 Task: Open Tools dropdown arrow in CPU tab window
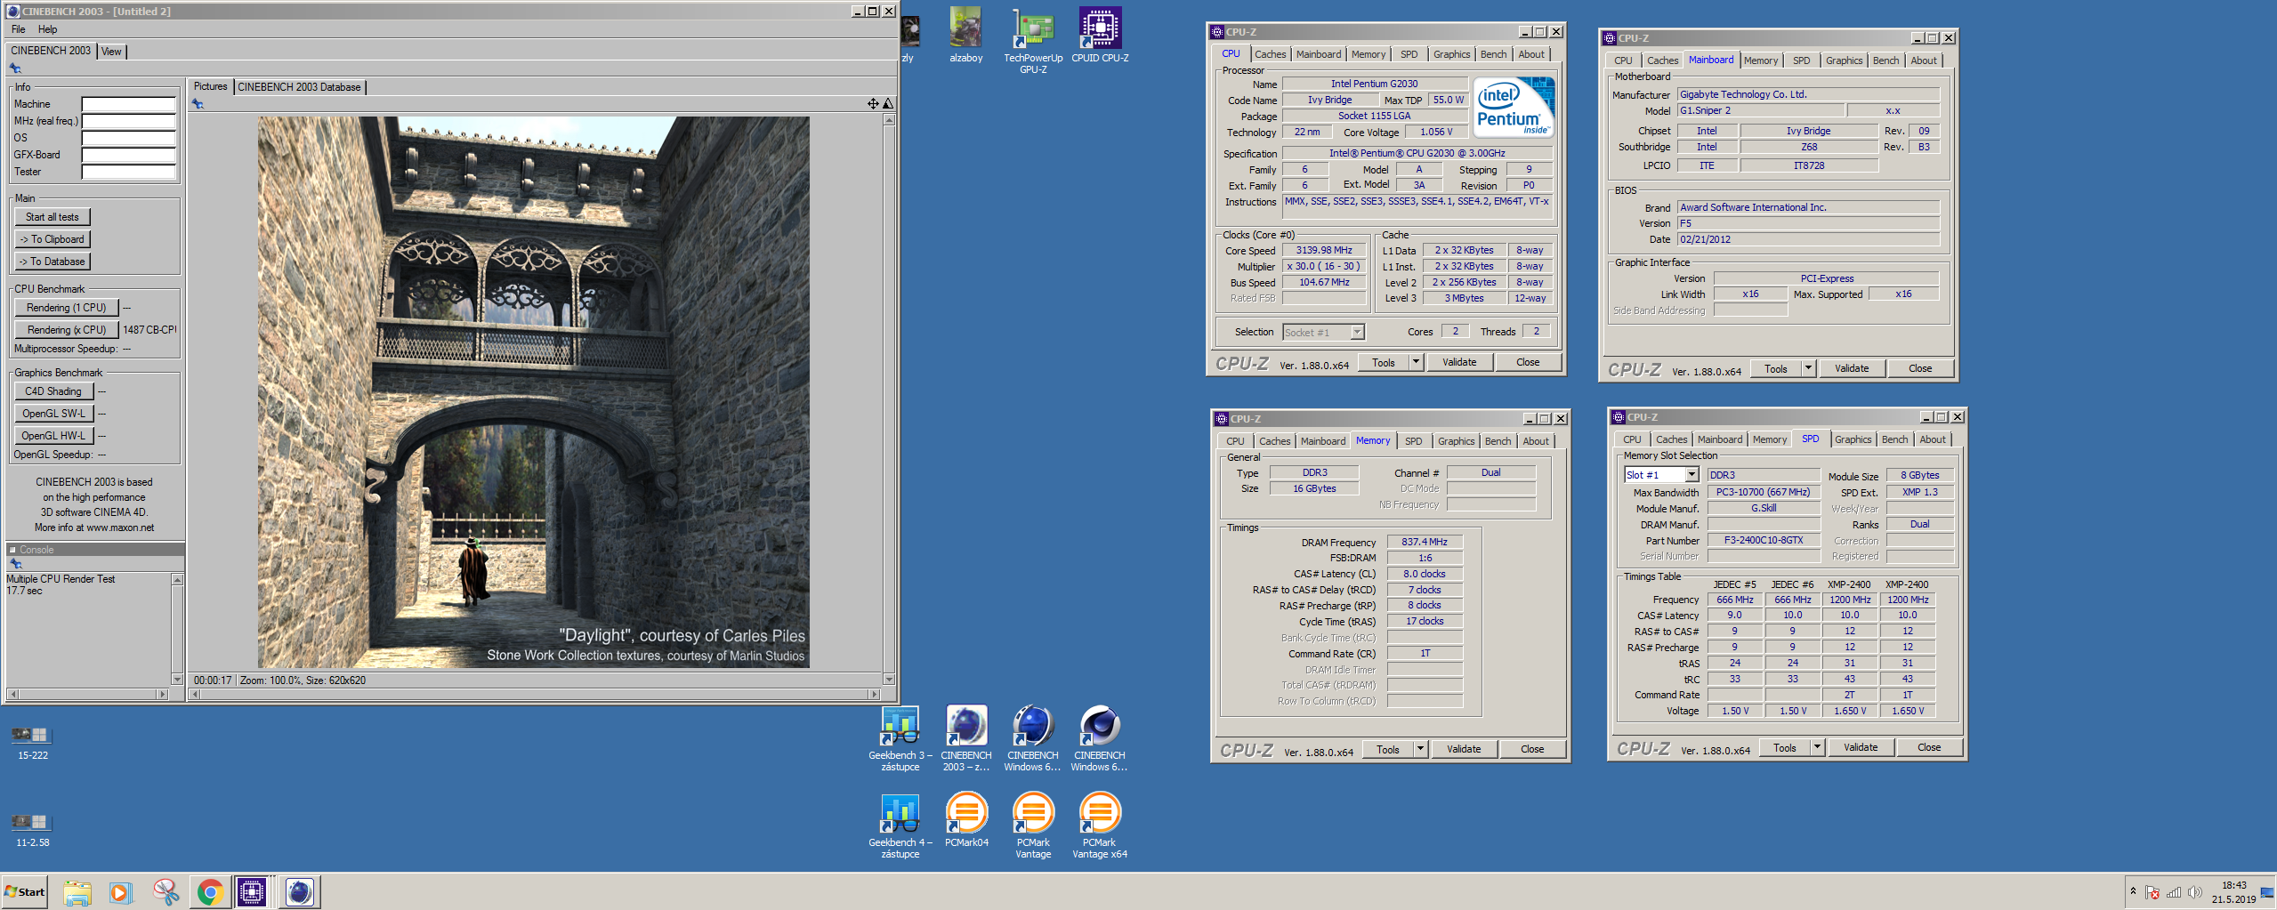pyautogui.click(x=1416, y=362)
